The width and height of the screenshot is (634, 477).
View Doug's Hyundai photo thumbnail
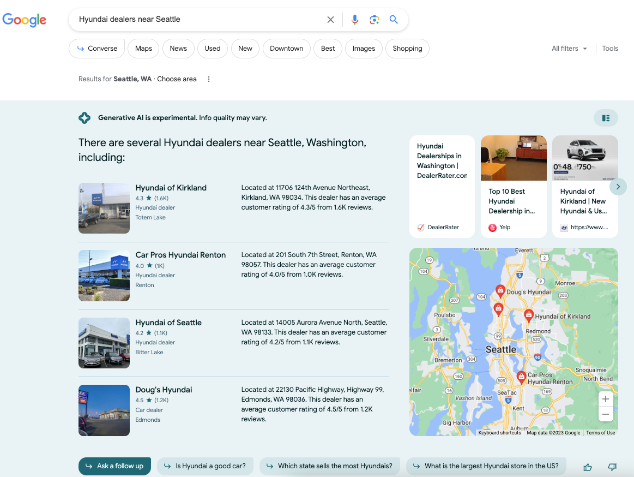[x=104, y=410]
